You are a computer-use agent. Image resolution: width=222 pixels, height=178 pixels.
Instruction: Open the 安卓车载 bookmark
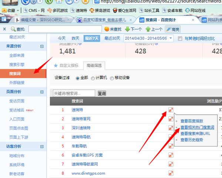tap(172, 10)
